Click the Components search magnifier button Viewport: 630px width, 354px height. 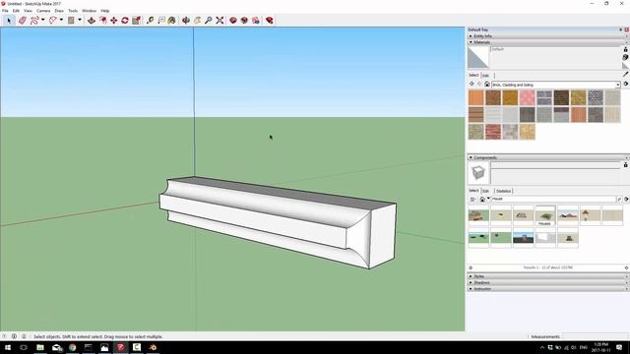coord(619,199)
